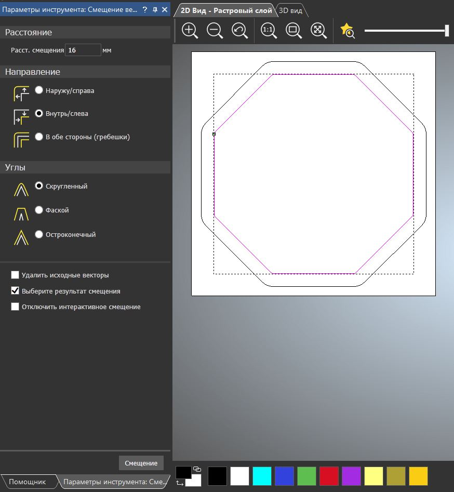
Task: Enable Удалить исходные векторы checkbox
Action: (15, 275)
